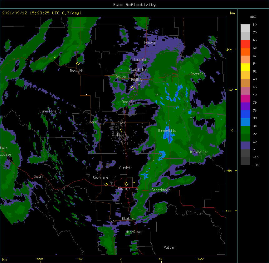
Task: Click the purple 36 dBZ legend swatch
Action: [245, 107]
